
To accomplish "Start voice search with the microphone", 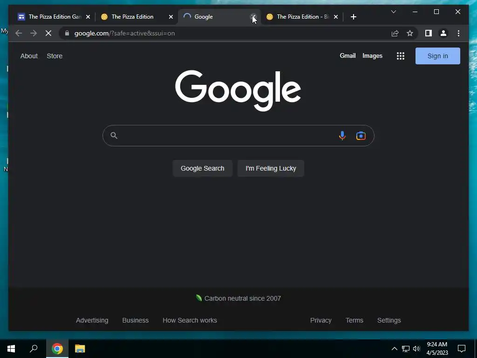I will click(342, 136).
